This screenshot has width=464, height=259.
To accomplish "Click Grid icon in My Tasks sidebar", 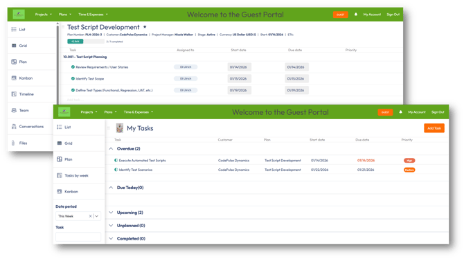I will point(59,143).
